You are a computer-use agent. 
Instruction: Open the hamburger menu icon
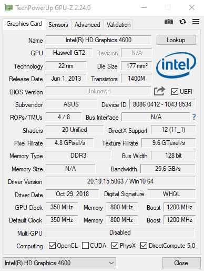pos(196,22)
